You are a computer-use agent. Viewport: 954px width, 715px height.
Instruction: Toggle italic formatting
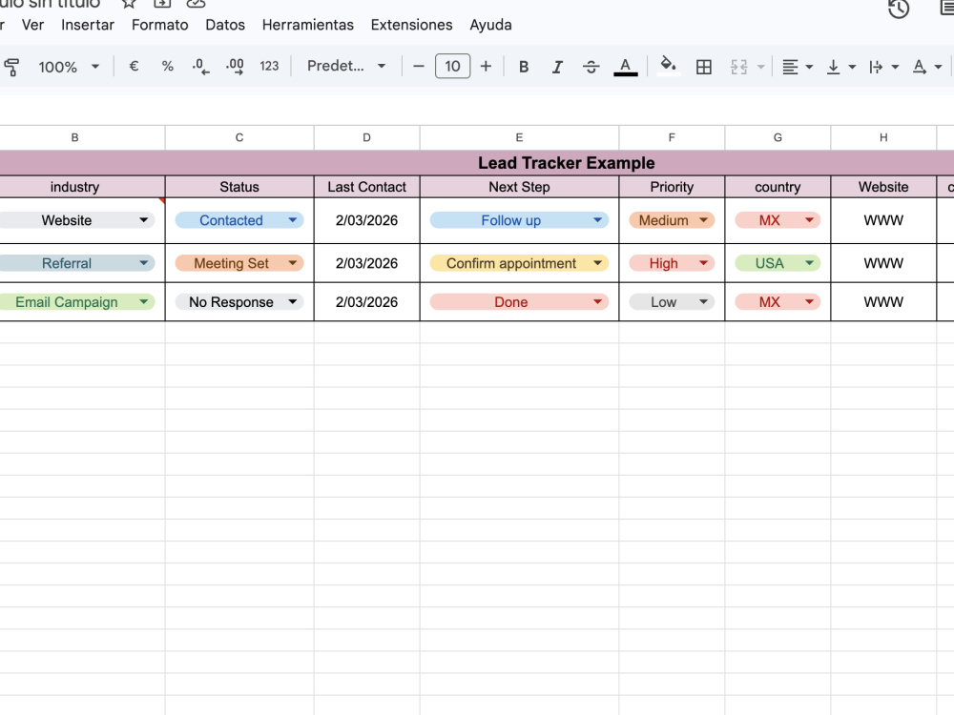[x=557, y=67]
